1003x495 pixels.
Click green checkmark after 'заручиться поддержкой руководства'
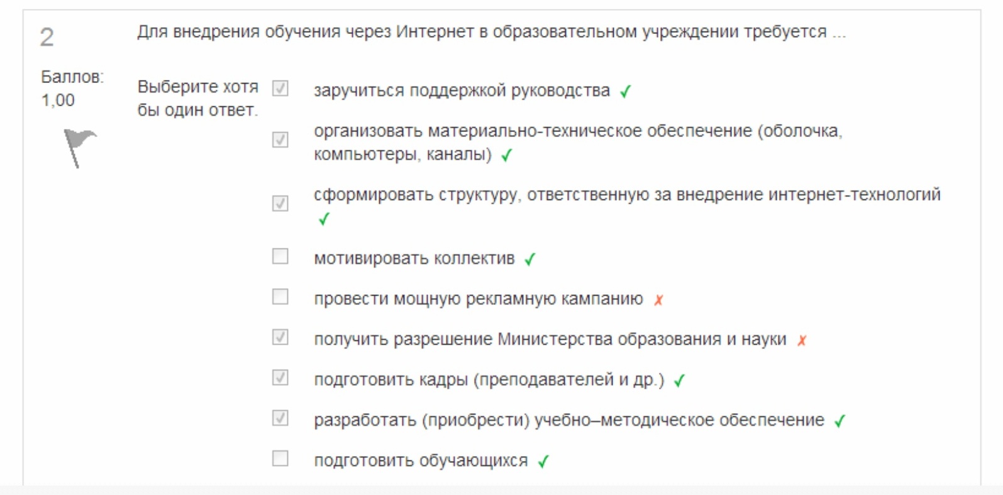(x=625, y=92)
